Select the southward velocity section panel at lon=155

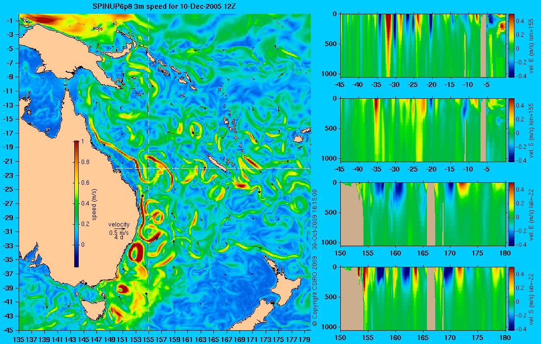423,130
